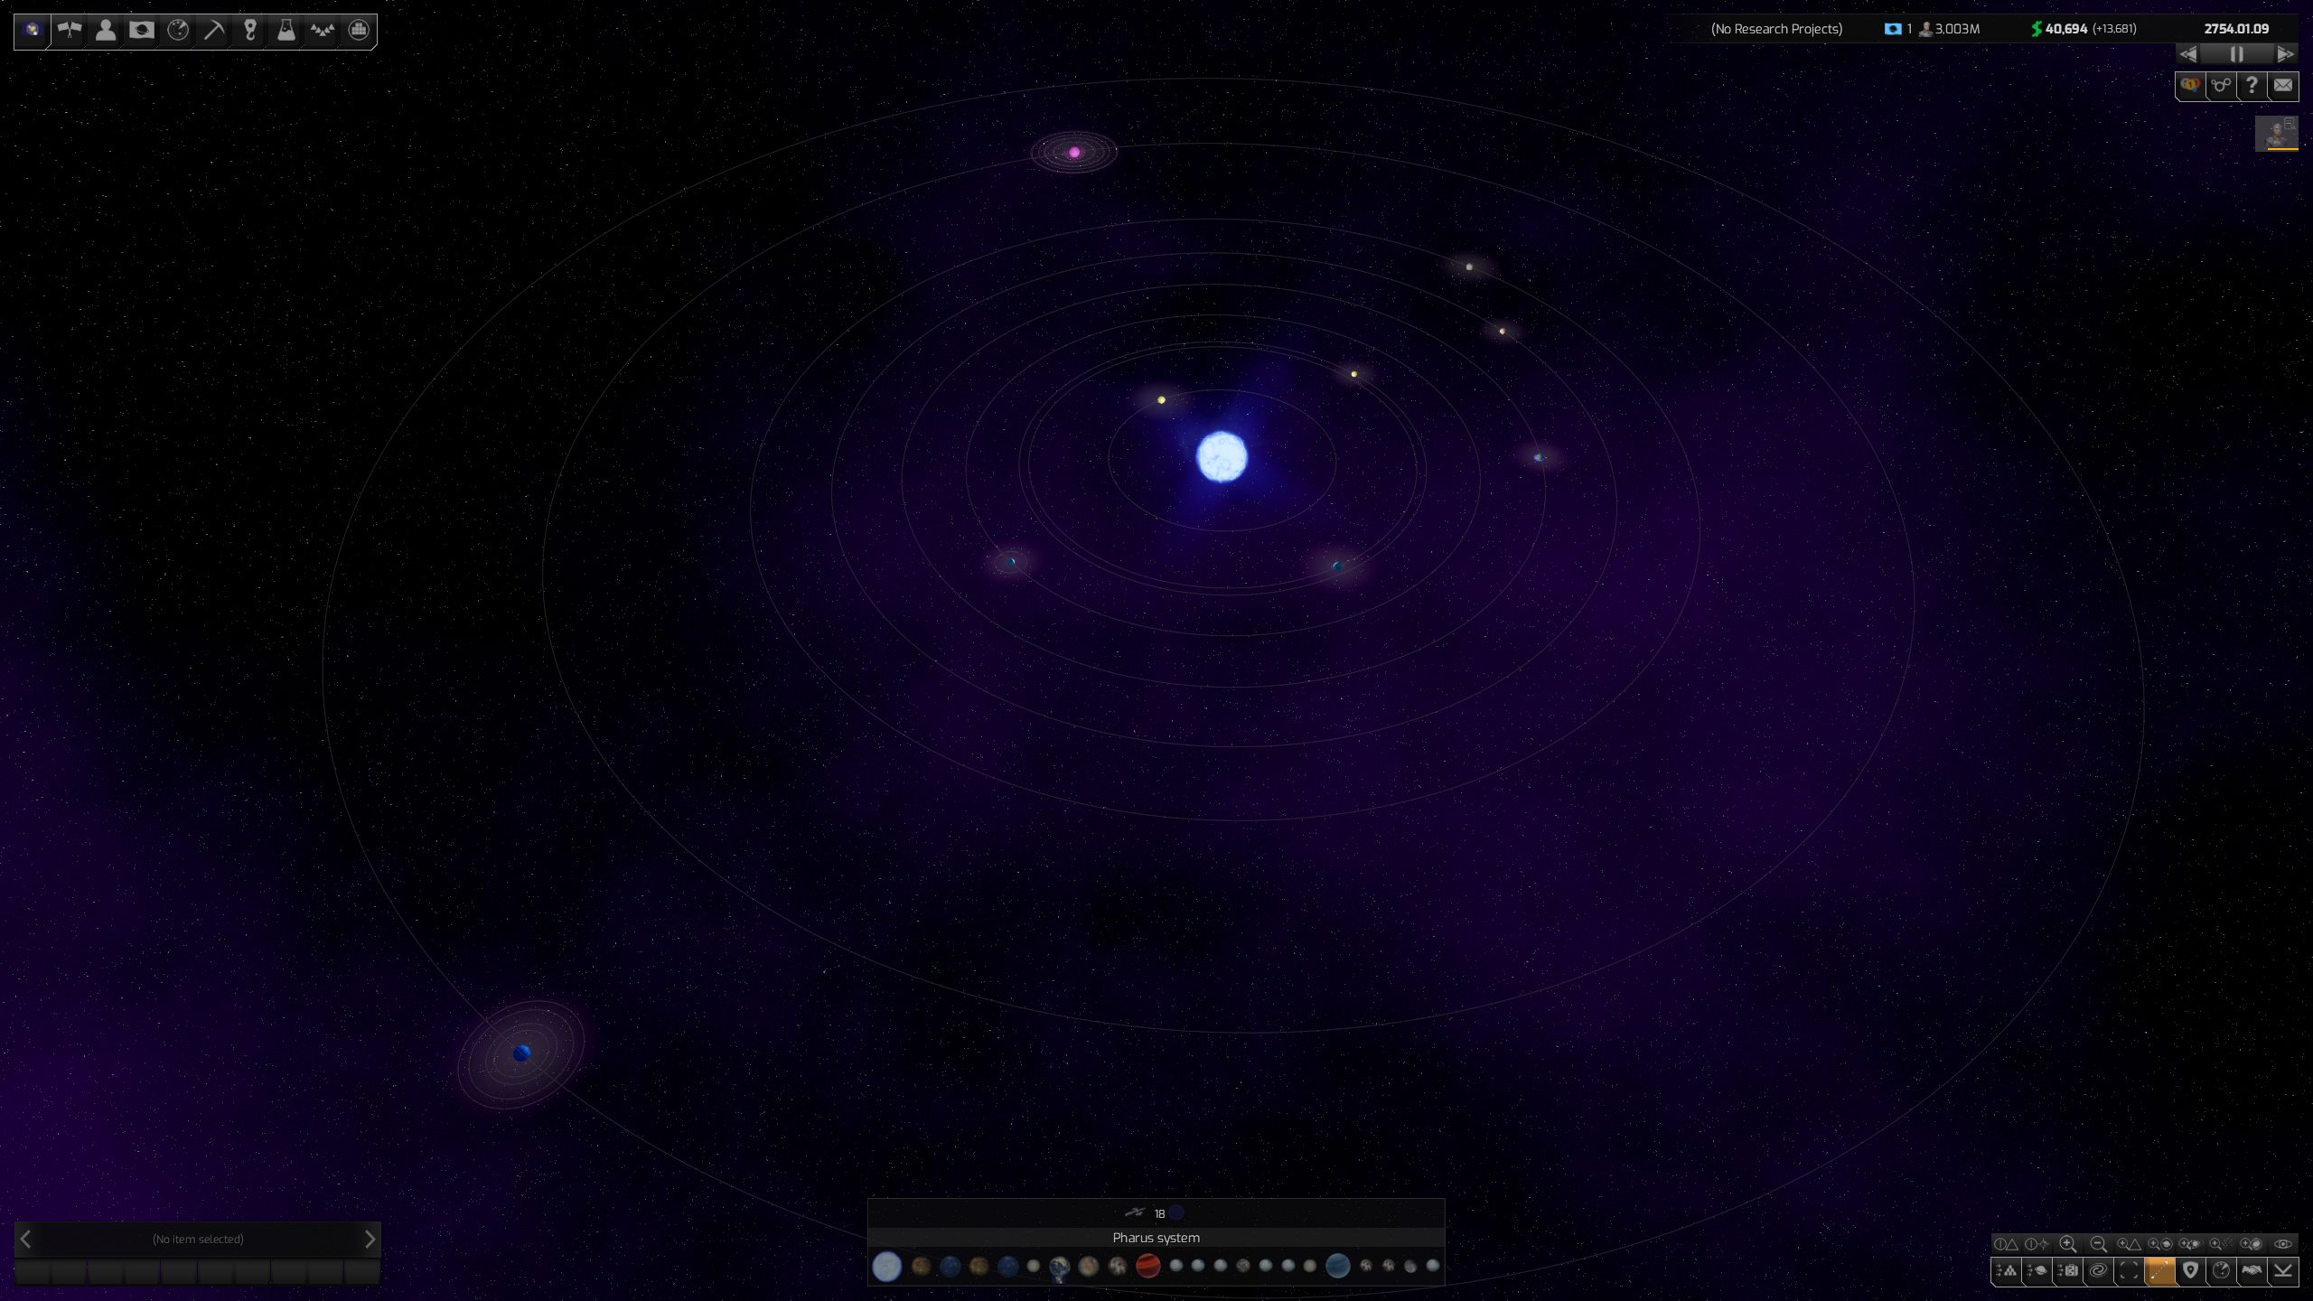2313x1301 pixels.
Task: Click the colony count flag indicator
Action: click(1897, 29)
